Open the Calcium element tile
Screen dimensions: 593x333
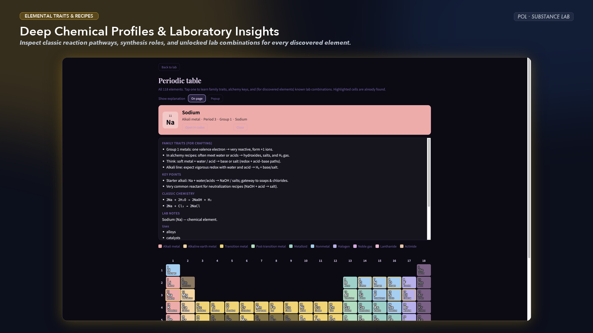pyautogui.click(x=187, y=307)
